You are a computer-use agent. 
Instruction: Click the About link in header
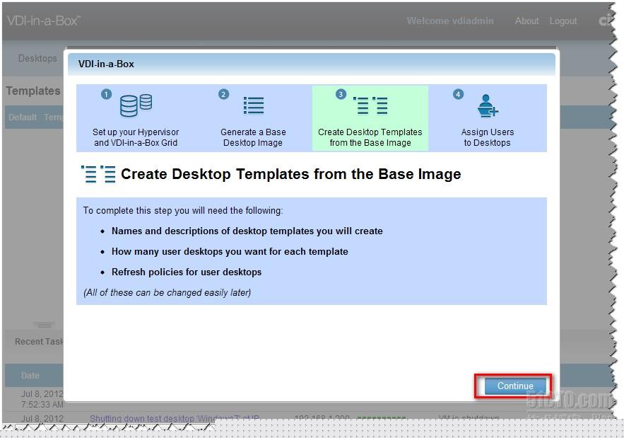[x=526, y=21]
